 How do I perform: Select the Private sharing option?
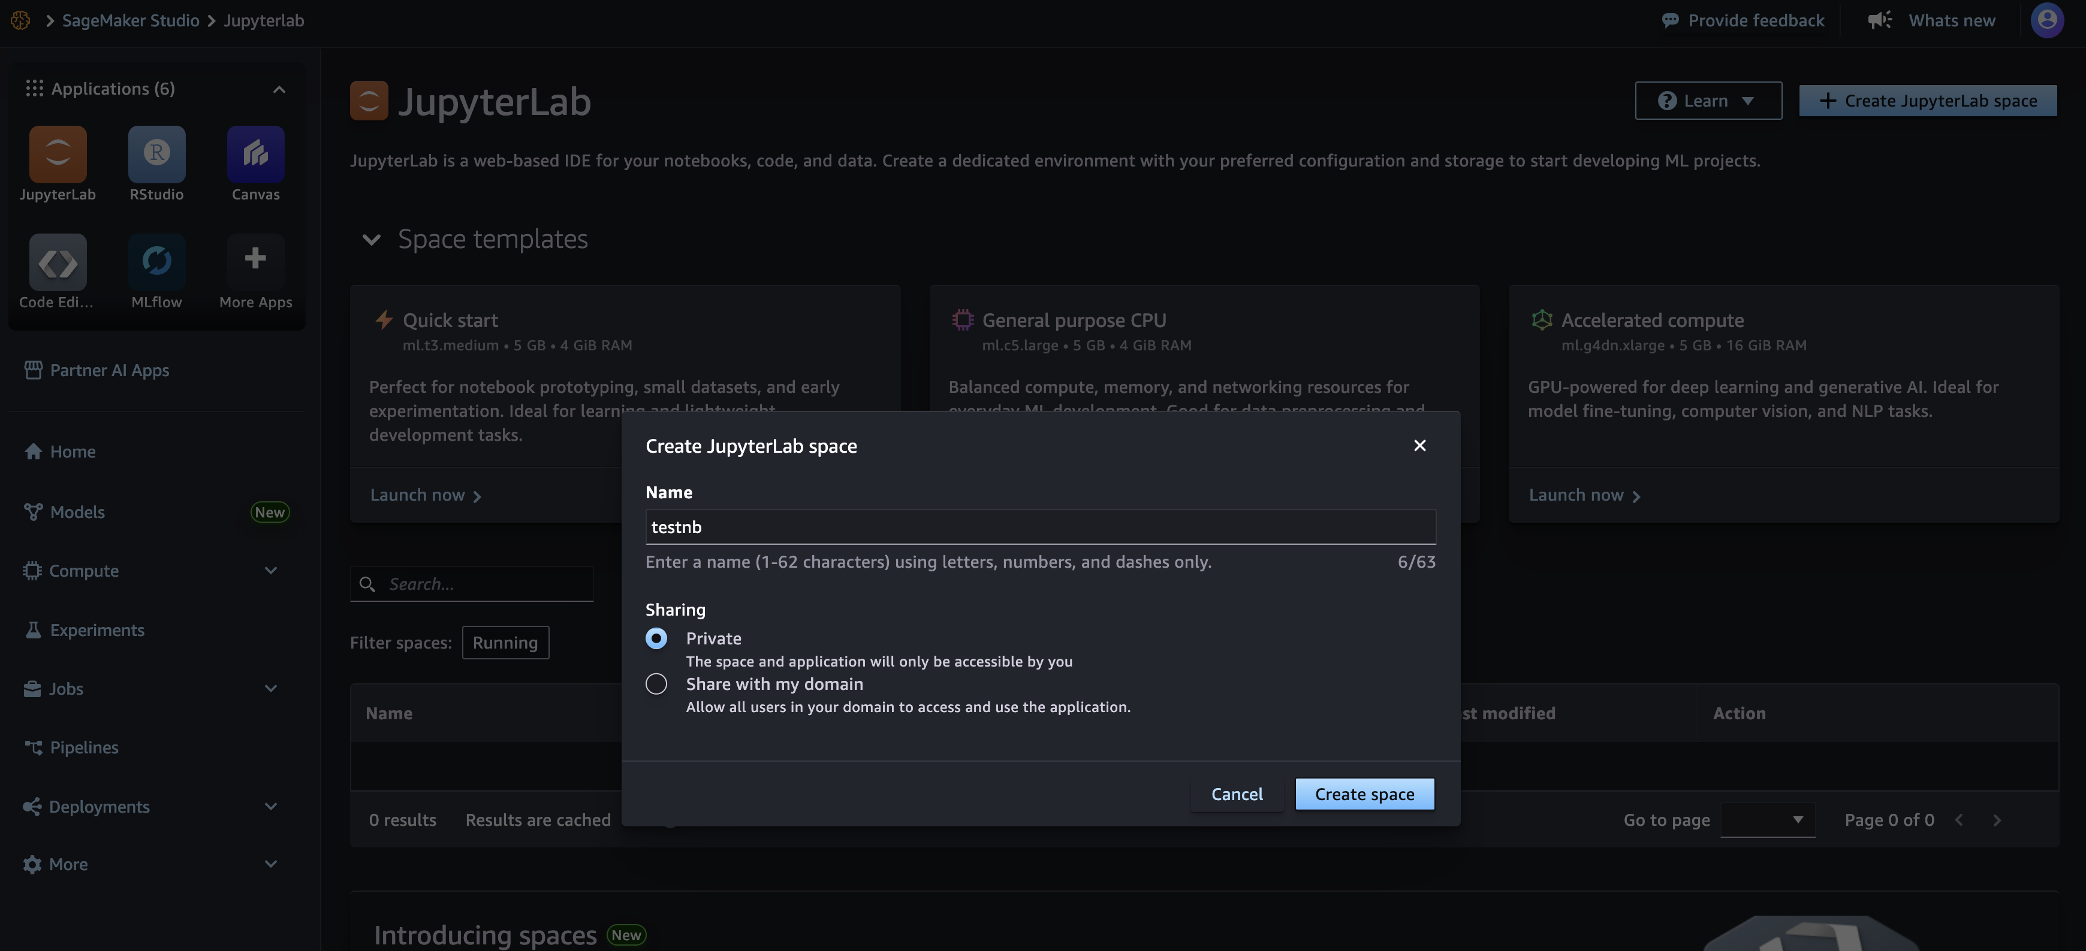point(657,638)
